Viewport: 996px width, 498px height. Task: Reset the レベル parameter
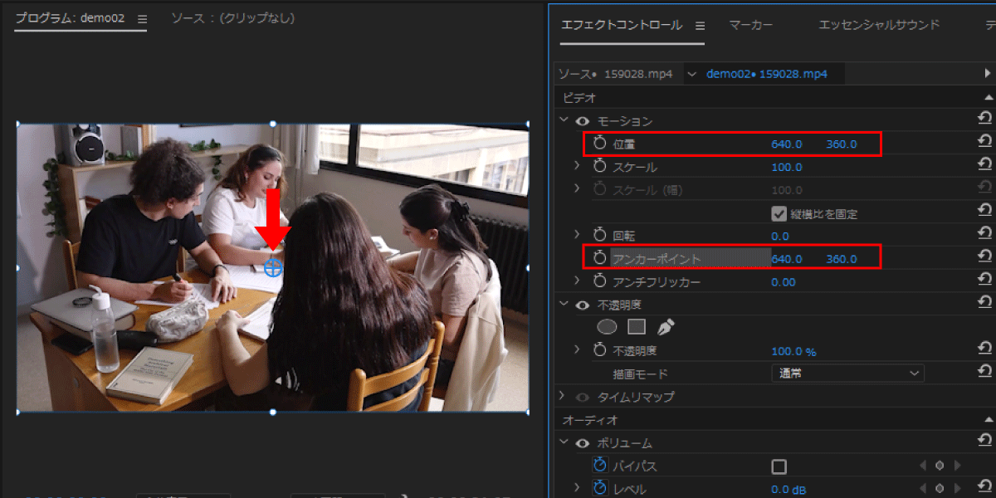pyautogui.click(x=984, y=486)
